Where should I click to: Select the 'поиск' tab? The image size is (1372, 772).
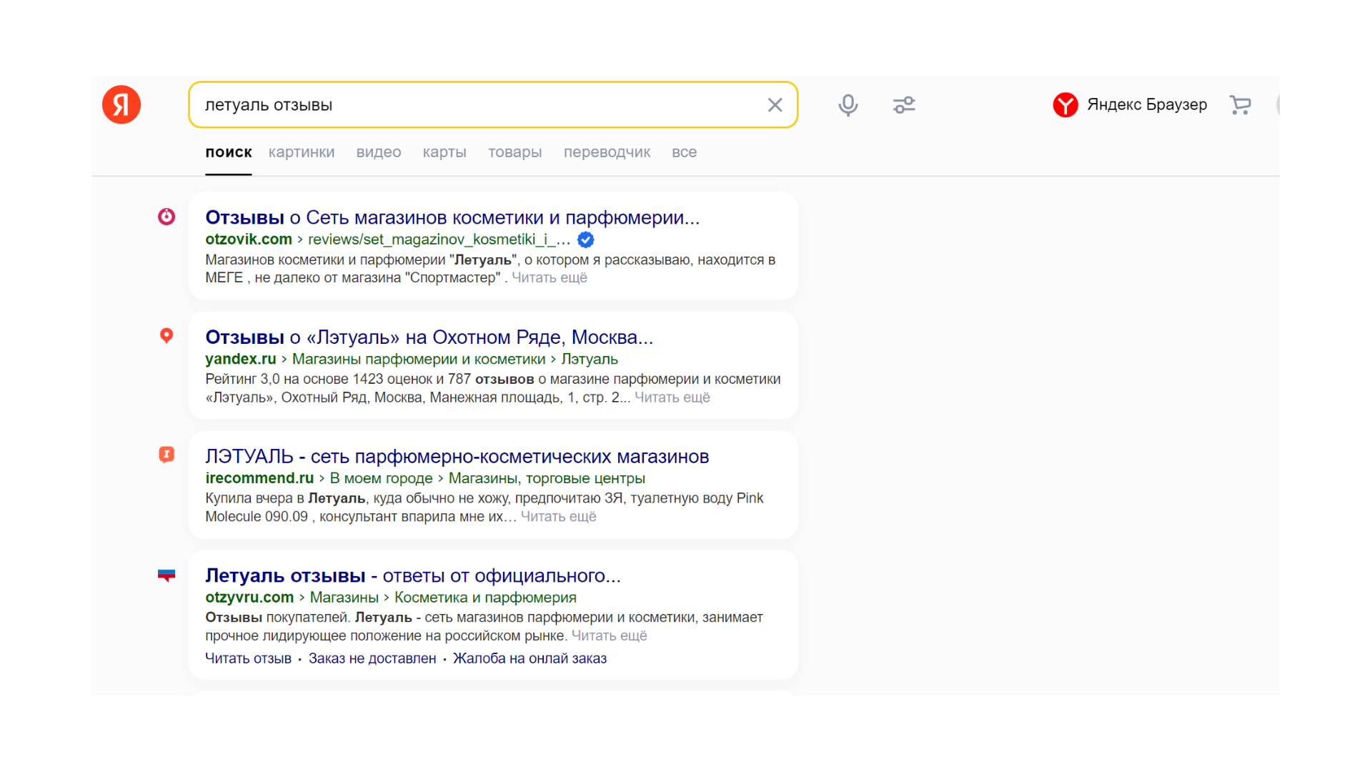click(229, 152)
